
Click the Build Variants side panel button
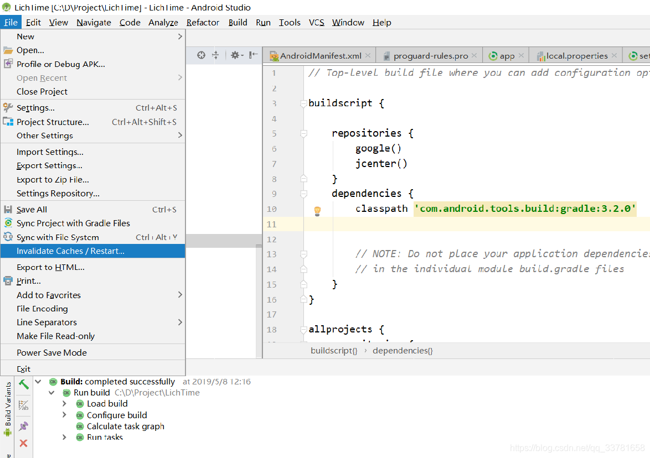pos(7,409)
